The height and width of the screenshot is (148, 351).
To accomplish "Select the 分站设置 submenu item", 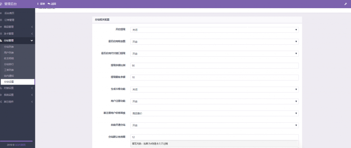I will click(x=17, y=82).
